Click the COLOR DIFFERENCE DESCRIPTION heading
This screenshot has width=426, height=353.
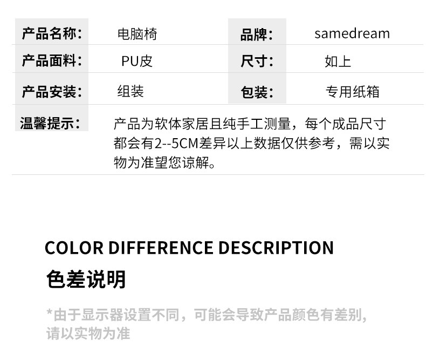coord(189,248)
